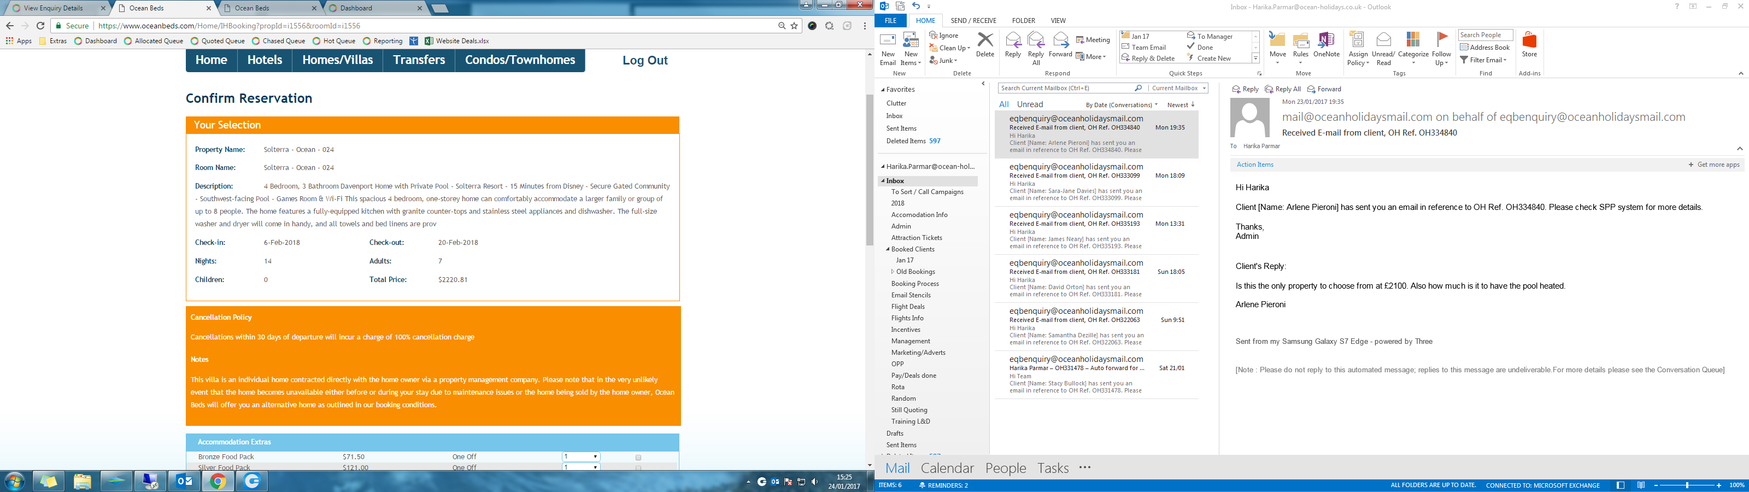The width and height of the screenshot is (1749, 492).
Task: Open the Office Store add-ins
Action: coord(1529,45)
